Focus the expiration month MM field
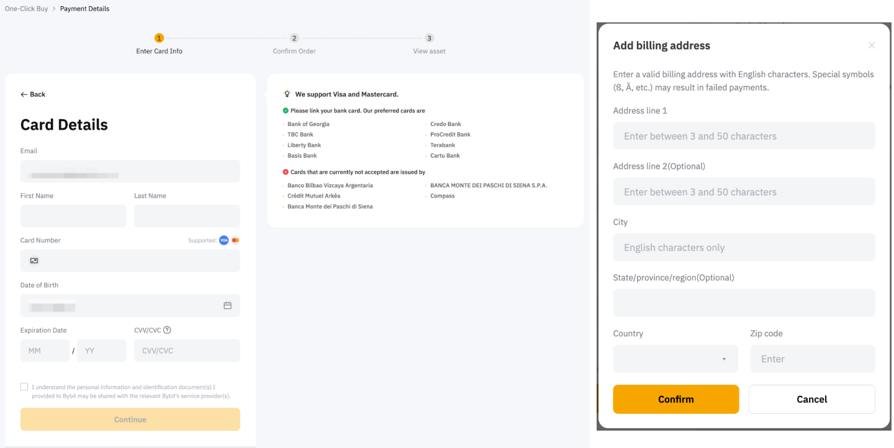The height and width of the screenshot is (448, 894). [45, 351]
